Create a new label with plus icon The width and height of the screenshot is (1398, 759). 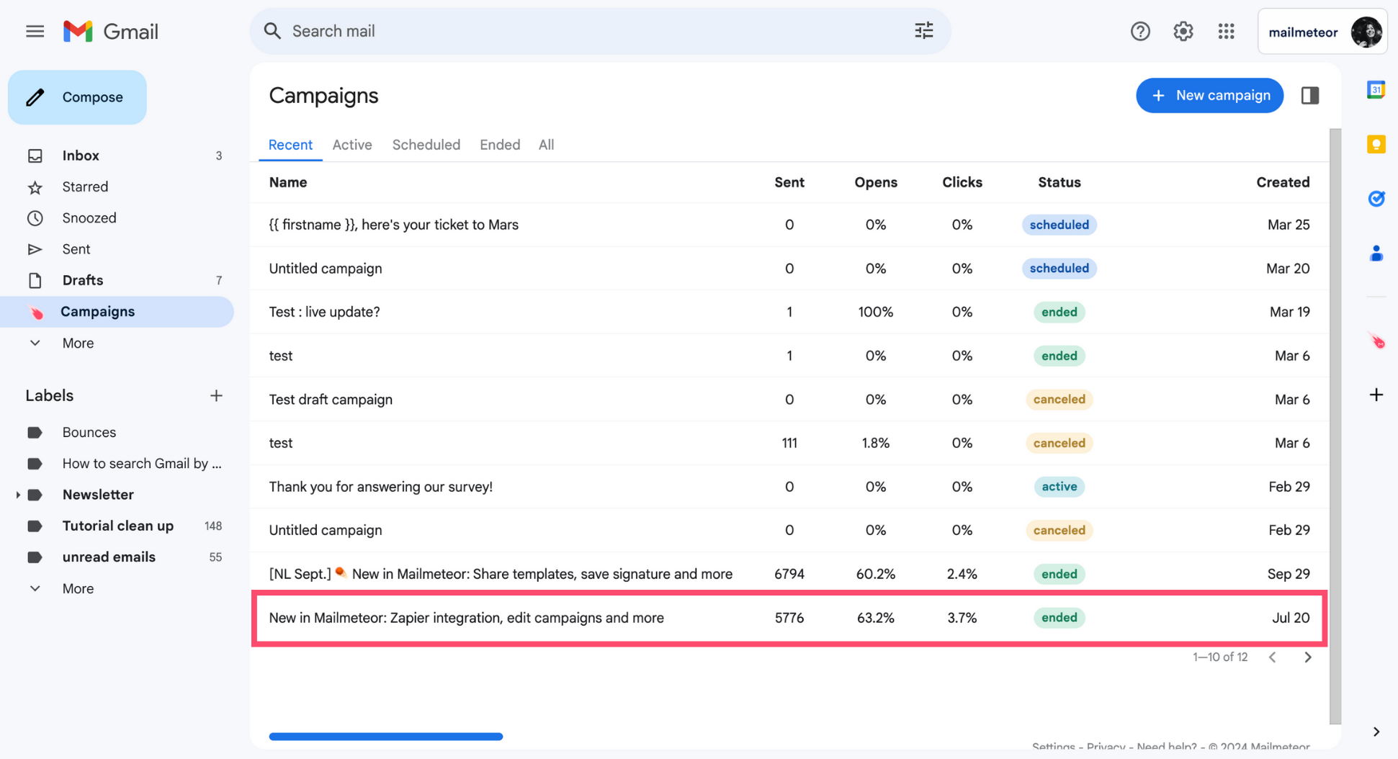pyautogui.click(x=216, y=395)
